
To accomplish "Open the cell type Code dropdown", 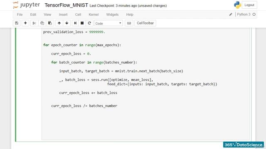I will point(108,23).
